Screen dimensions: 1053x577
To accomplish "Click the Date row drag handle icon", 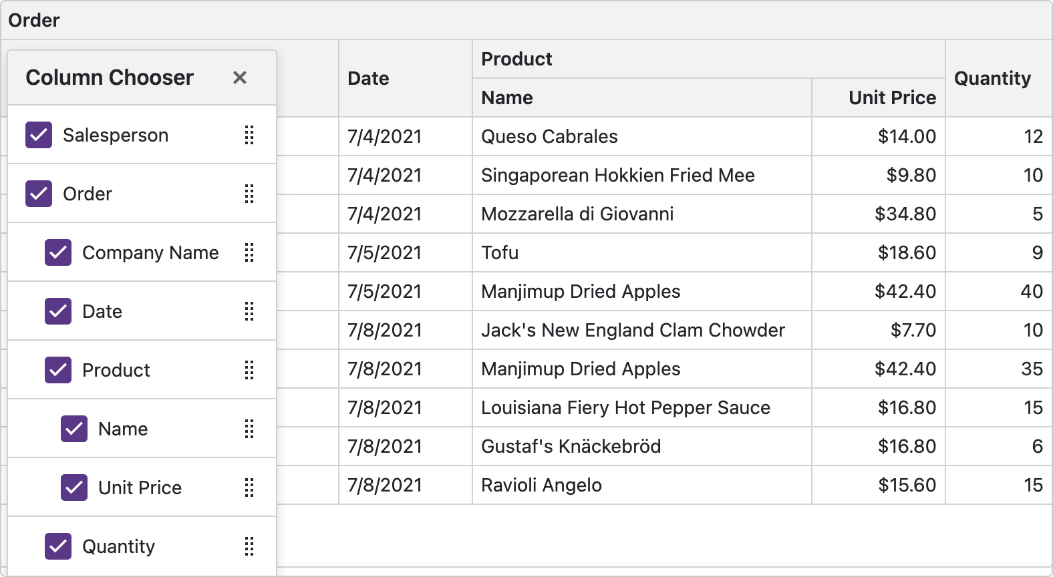I will (x=249, y=311).
